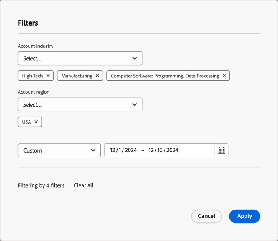Open the calendar date picker

click(221, 150)
